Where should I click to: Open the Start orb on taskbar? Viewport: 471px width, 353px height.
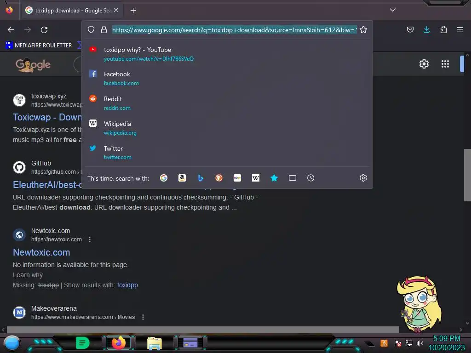click(12, 343)
